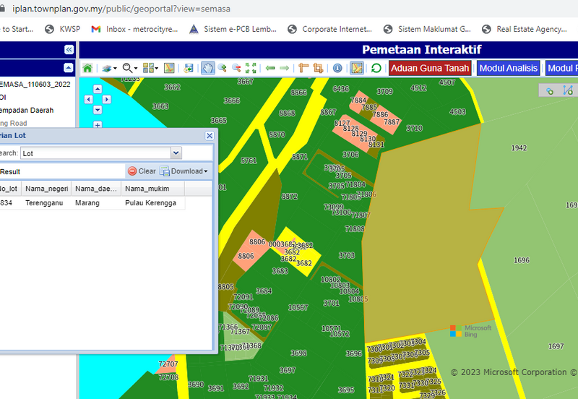Open the magnifier search dropdown tool

click(x=130, y=68)
